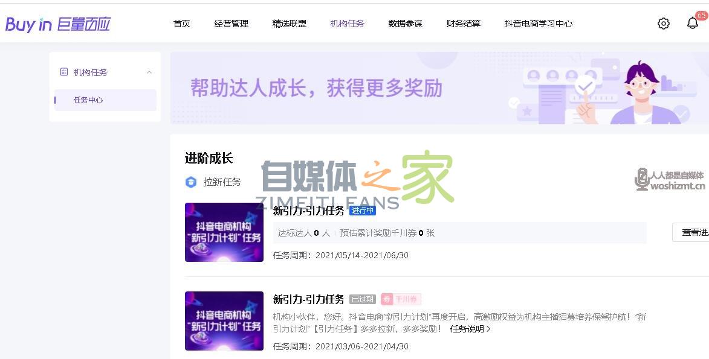Screen dimensions: 709x359
Task: Click the 拉新任务 blue hexagon icon
Action: 191,182
